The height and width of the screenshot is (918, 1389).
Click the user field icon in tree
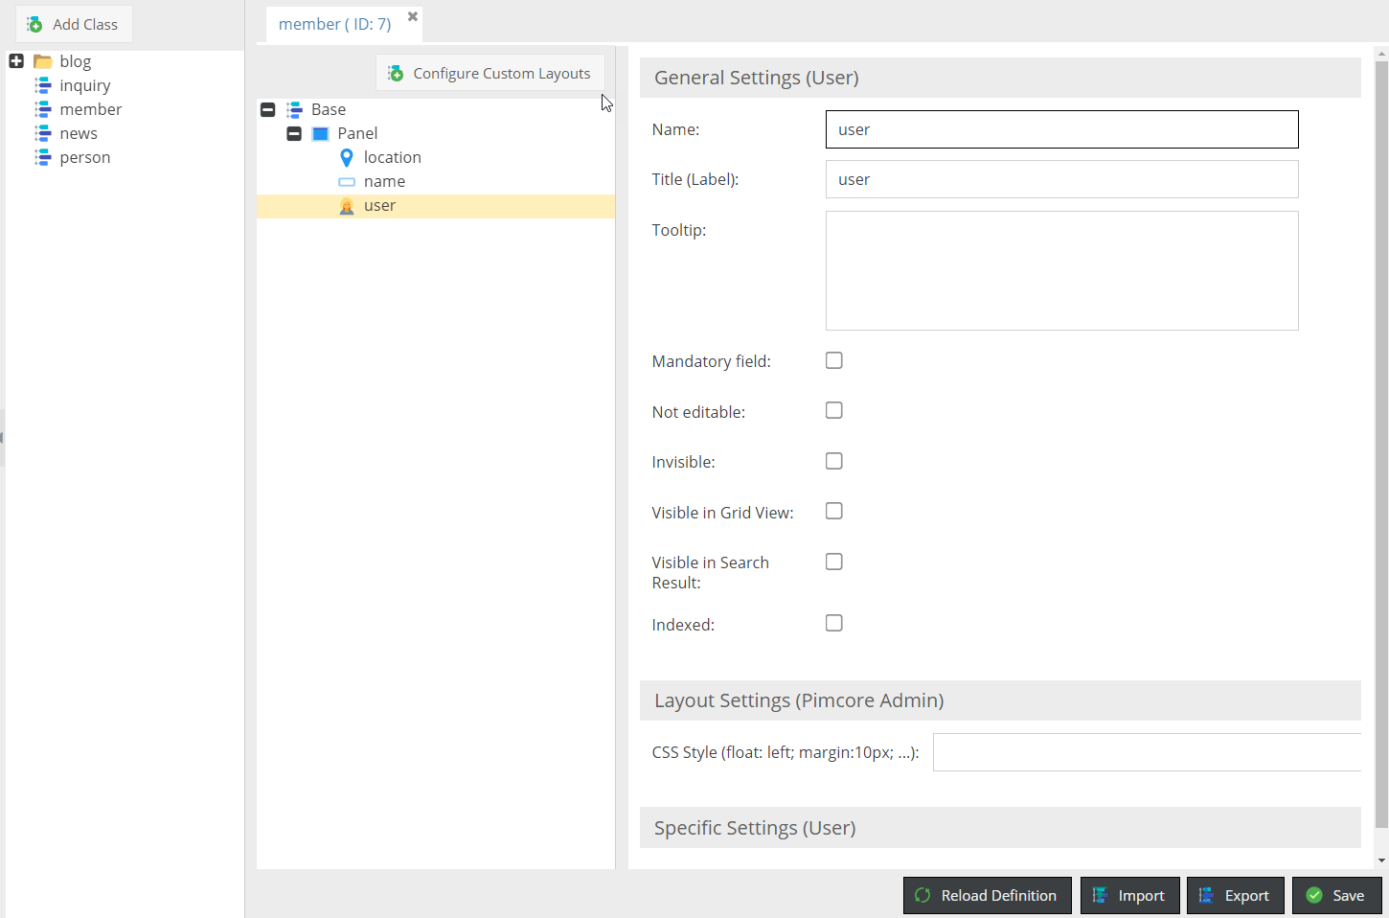point(347,206)
